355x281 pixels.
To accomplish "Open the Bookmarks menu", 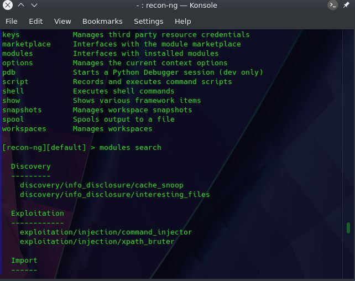I will coord(102,21).
